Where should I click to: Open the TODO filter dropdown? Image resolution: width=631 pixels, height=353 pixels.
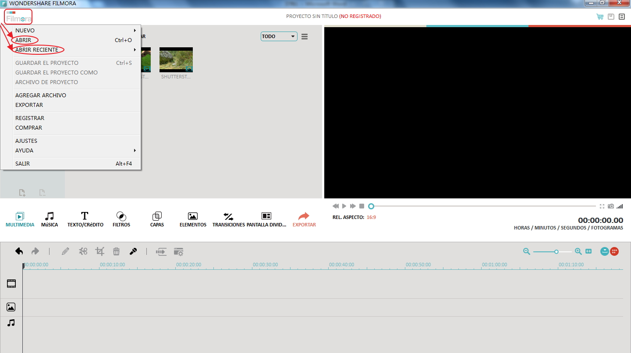click(279, 36)
